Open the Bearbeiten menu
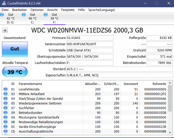This screenshot has width=174, height=138. click(20, 10)
